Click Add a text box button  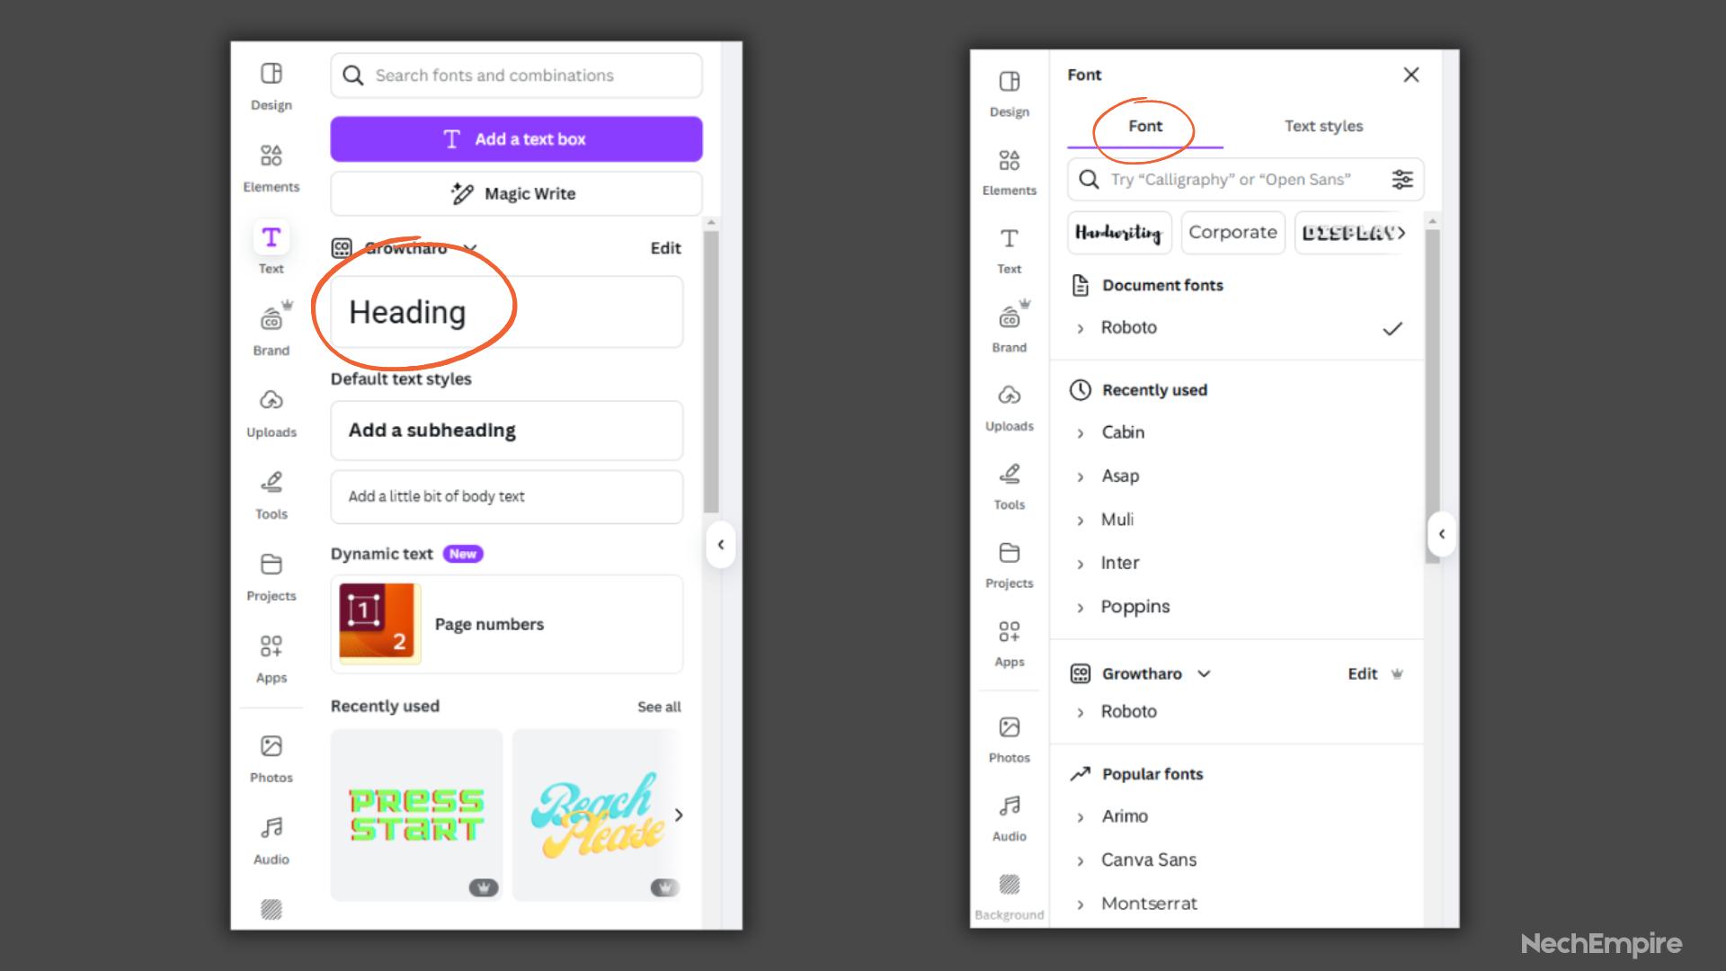517,138
